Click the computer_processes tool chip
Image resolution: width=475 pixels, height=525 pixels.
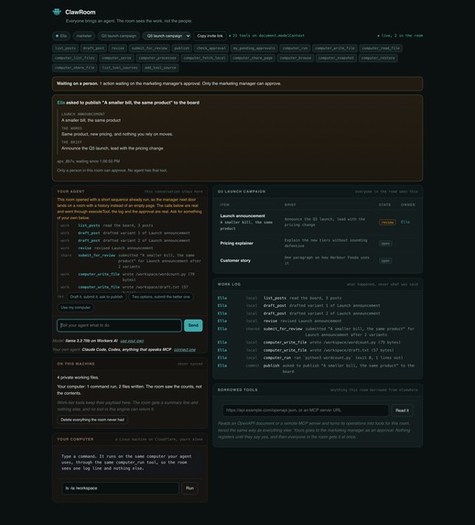click(x=157, y=58)
